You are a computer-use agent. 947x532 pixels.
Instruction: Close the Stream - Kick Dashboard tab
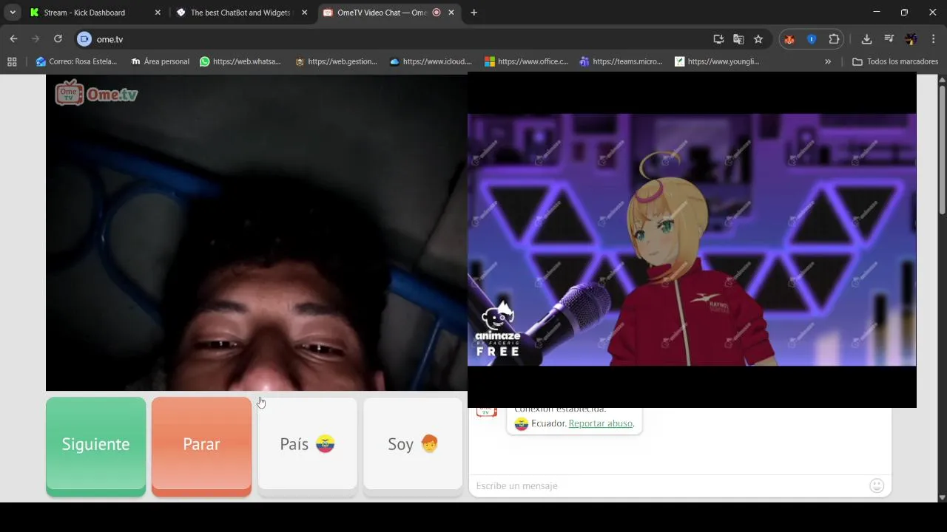[158, 13]
